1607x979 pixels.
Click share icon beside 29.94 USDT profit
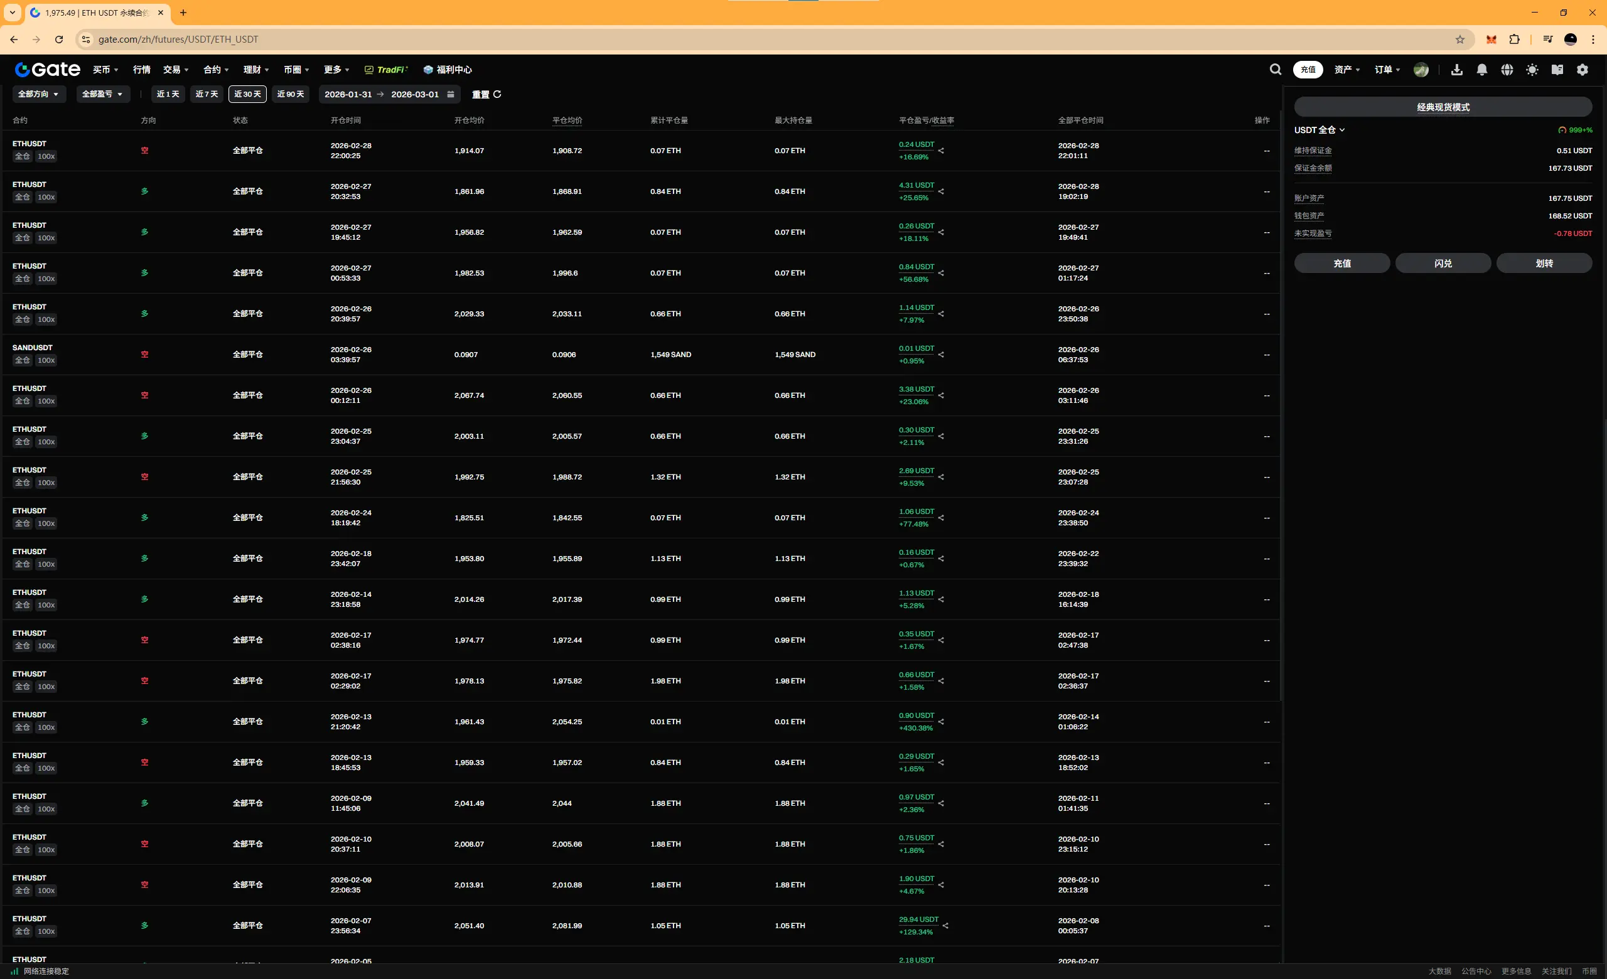[945, 926]
